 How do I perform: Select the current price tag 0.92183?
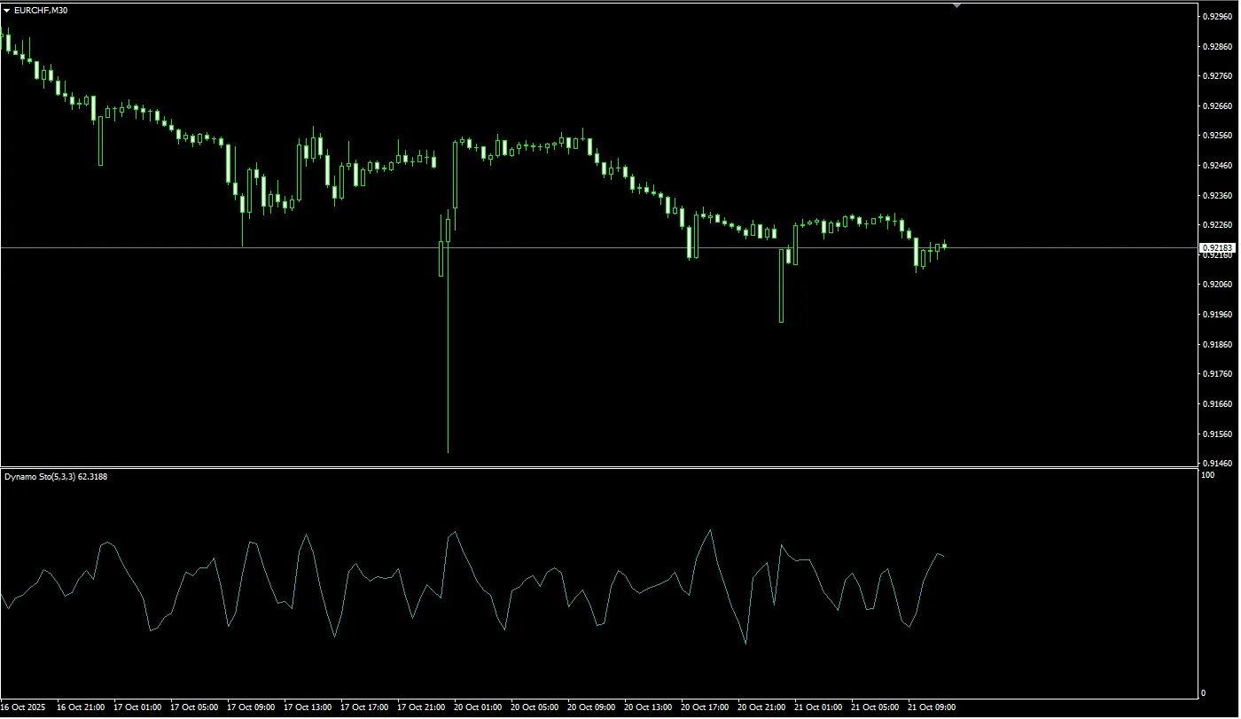[1216, 247]
